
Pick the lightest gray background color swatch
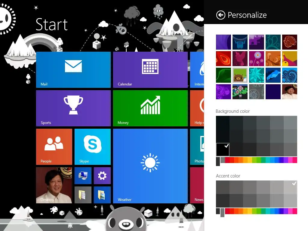click(x=290, y=122)
